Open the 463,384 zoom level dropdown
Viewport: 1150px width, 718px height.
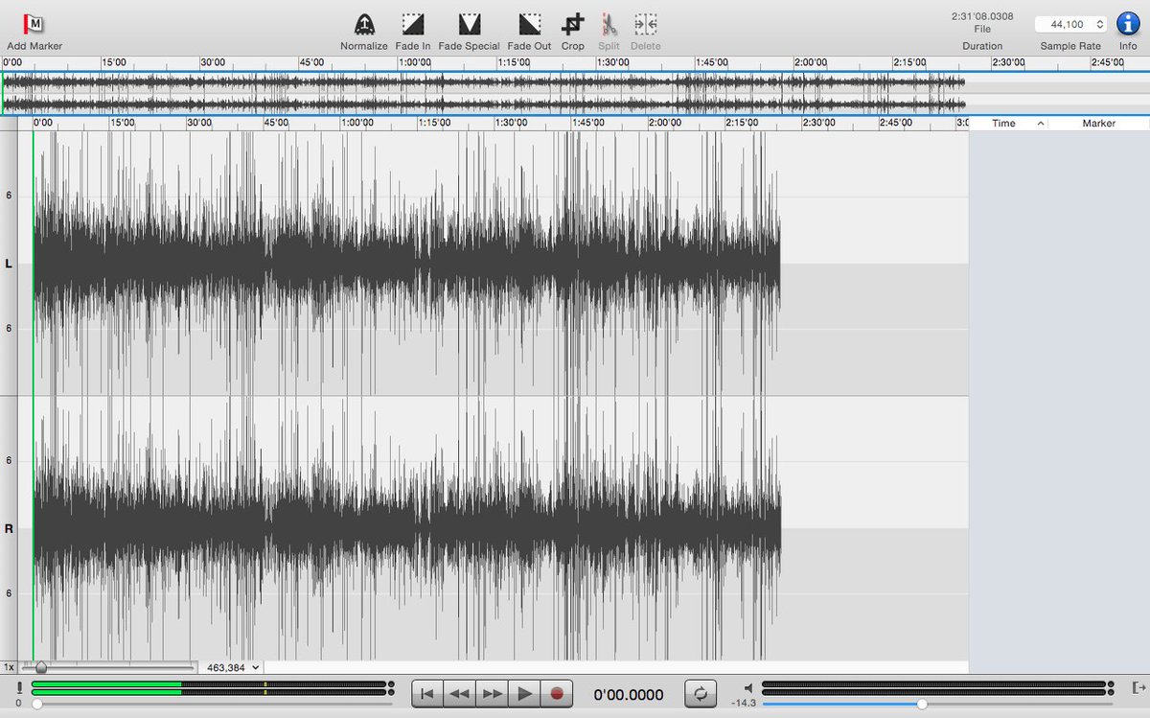click(x=234, y=667)
